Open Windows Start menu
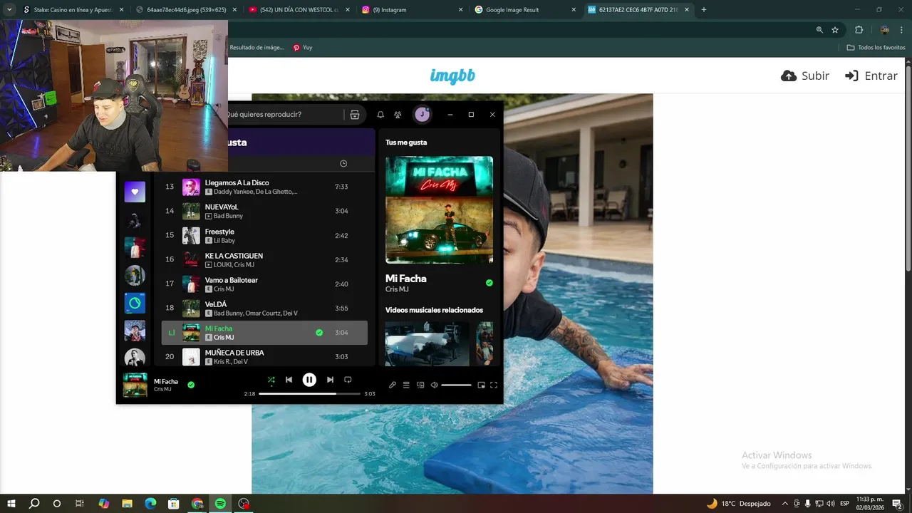 pyautogui.click(x=11, y=504)
